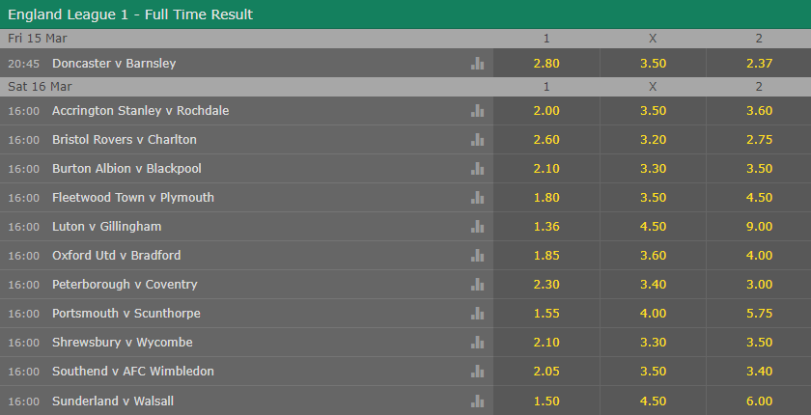Click stats icon for Bristol Rovers v Charlton
This screenshot has height=415, width=811.
pyautogui.click(x=477, y=140)
